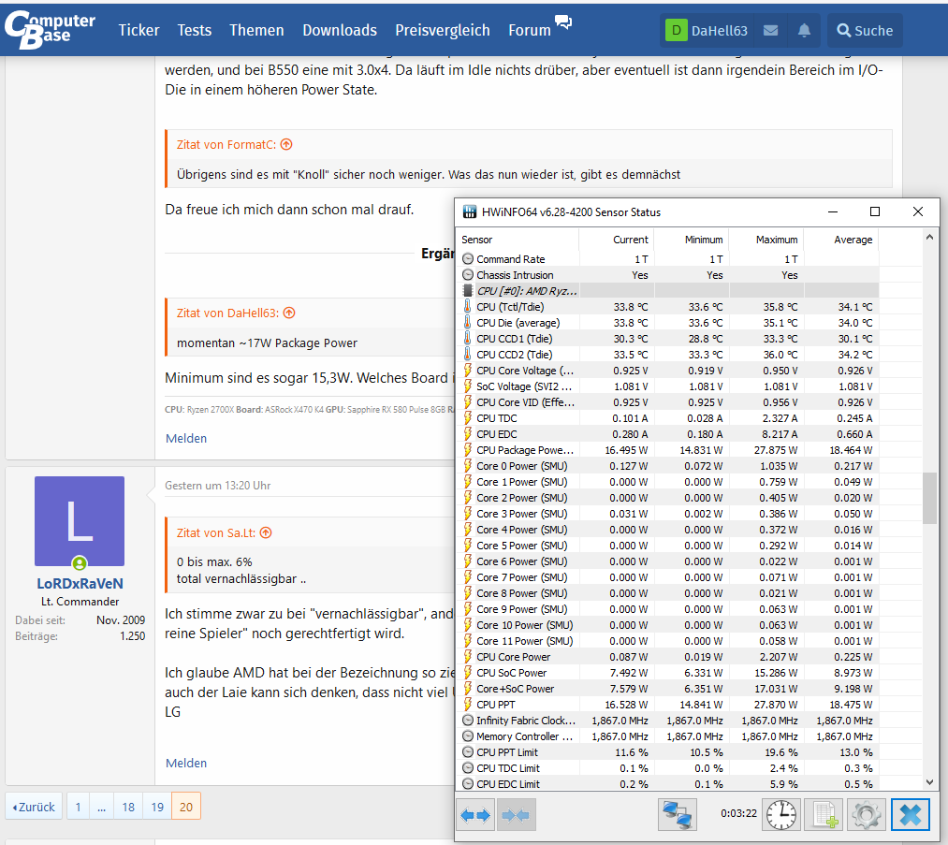Click the Suche search button
This screenshot has height=845, width=948.
click(865, 30)
